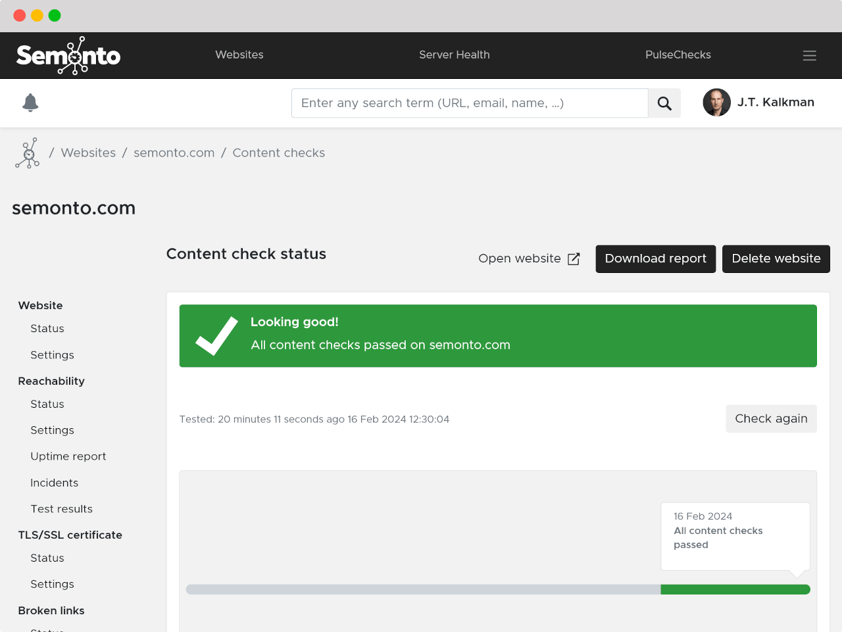
Task: Open Status under Website in sidebar
Action: pos(47,329)
